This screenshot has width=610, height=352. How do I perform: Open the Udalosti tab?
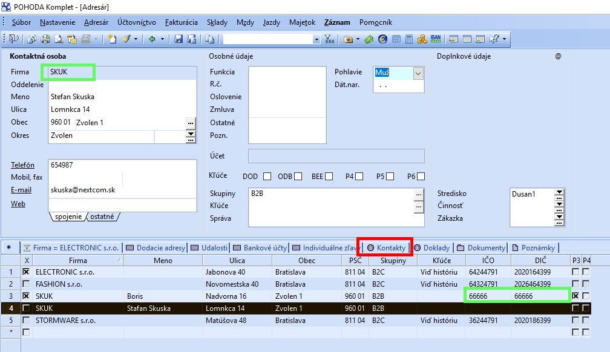(209, 248)
